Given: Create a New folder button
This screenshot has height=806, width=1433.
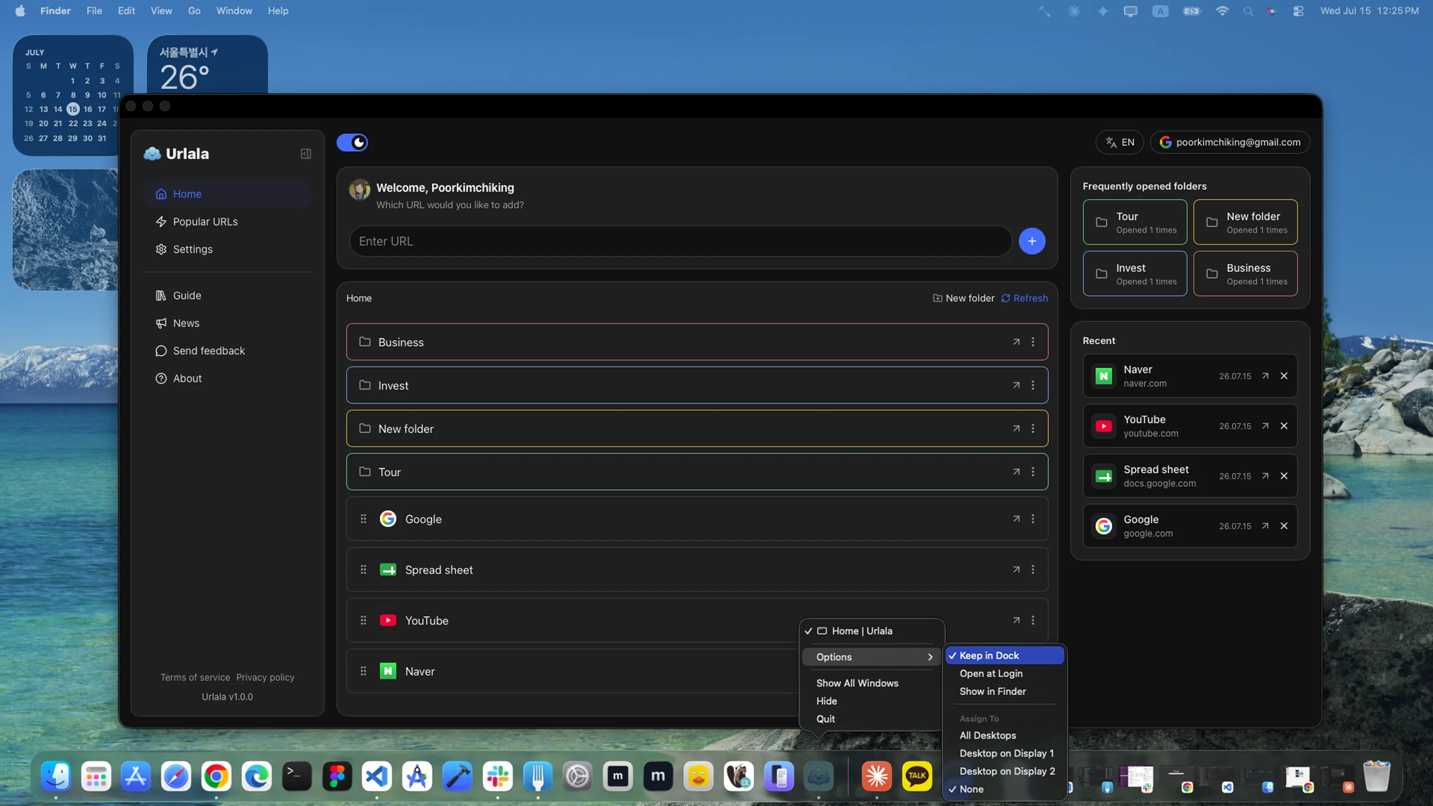Looking at the screenshot, I should click(x=963, y=298).
